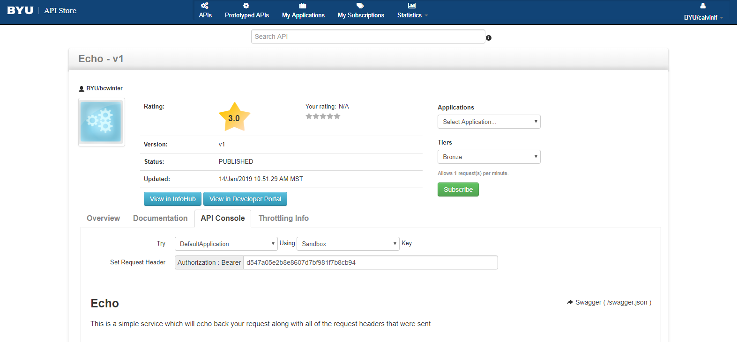Rate the API three stars

tap(323, 116)
